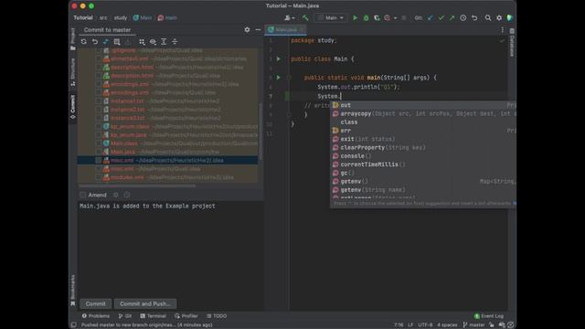Open the TODO tool window tab
The height and width of the screenshot is (329, 585).
click(x=217, y=316)
